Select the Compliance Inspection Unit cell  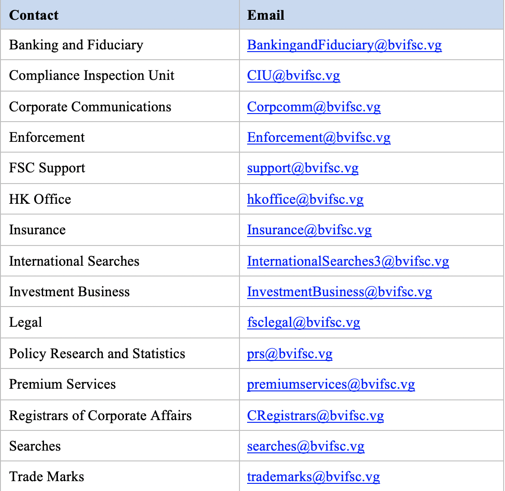[92, 75]
